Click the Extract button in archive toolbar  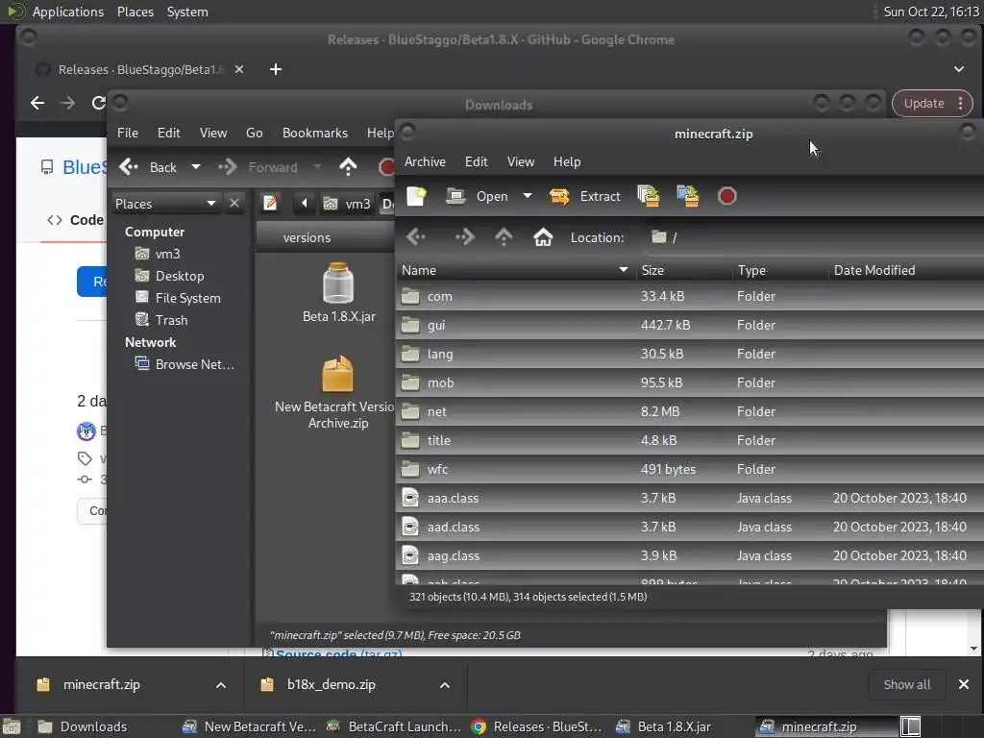[585, 196]
